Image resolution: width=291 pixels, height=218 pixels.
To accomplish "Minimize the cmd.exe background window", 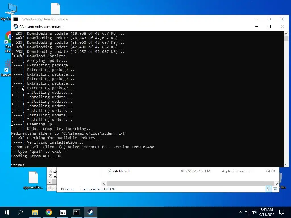I will tap(256, 19).
